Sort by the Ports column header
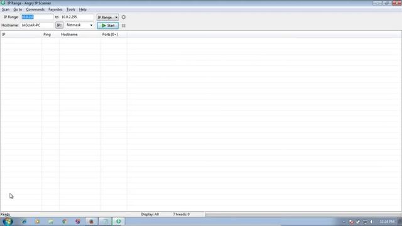This screenshot has height=226, width=402. point(114,35)
